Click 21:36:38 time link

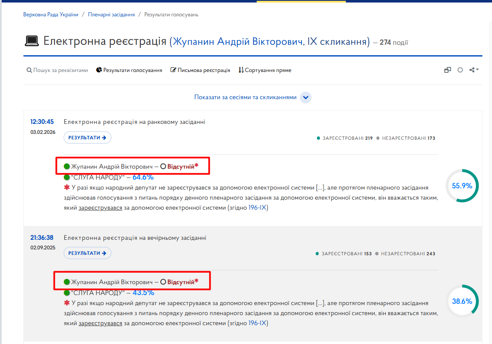42,238
